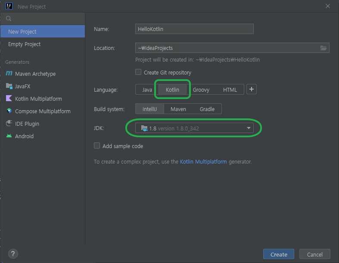Close the New Project dialog

coord(328,6)
